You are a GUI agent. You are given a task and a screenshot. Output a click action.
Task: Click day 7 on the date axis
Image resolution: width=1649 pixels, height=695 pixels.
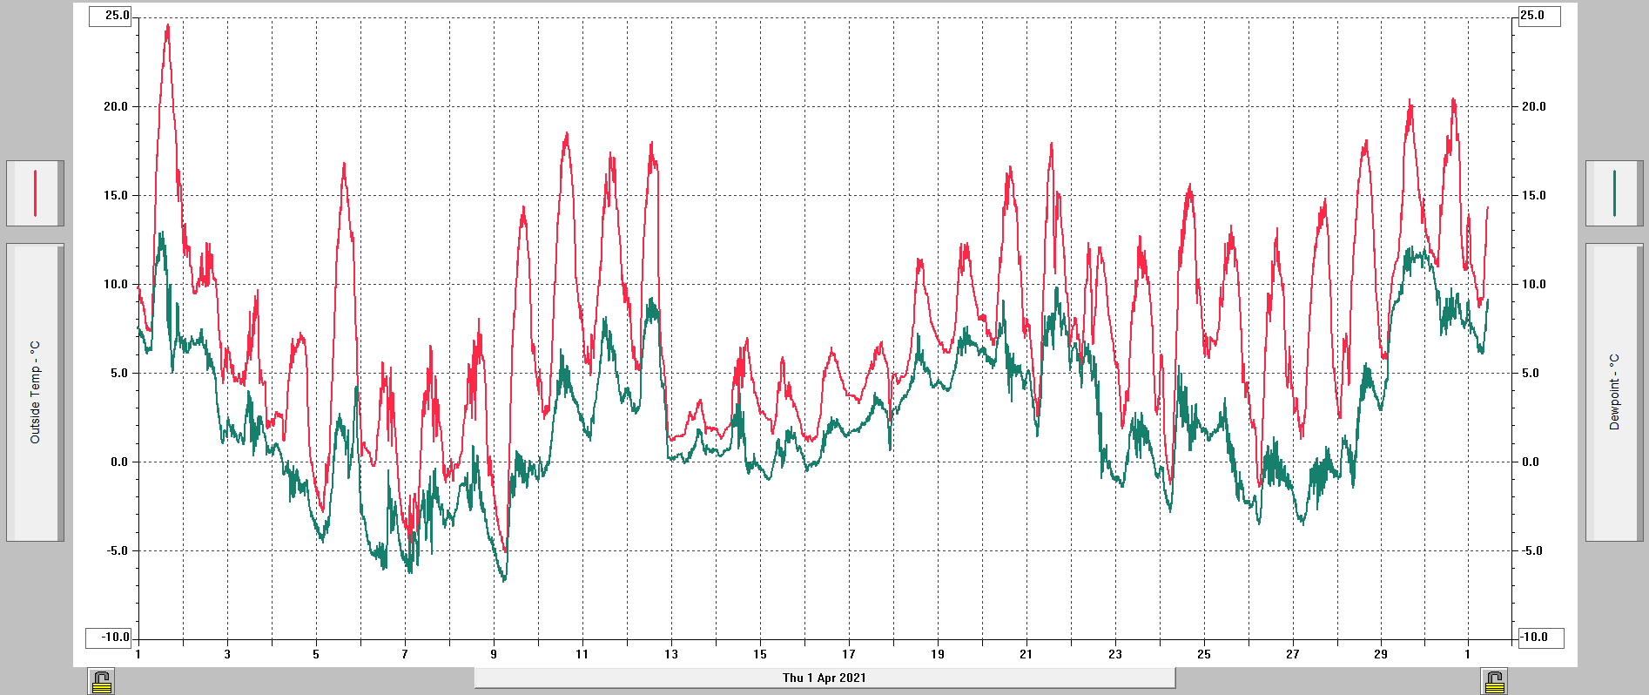click(405, 654)
